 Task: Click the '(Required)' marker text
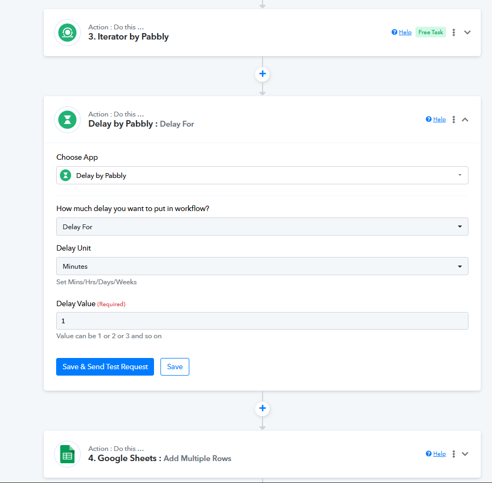click(111, 305)
